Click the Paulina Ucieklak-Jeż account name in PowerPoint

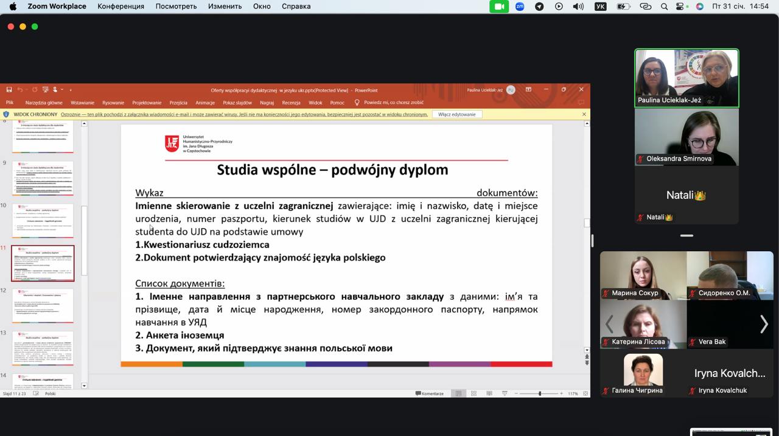point(484,90)
